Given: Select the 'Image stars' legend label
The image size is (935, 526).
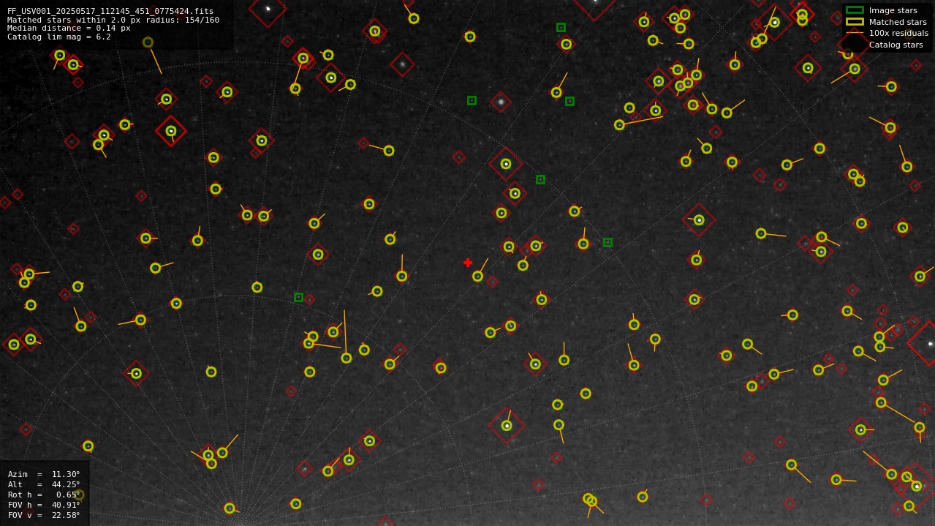Looking at the screenshot, I should pyautogui.click(x=893, y=10).
